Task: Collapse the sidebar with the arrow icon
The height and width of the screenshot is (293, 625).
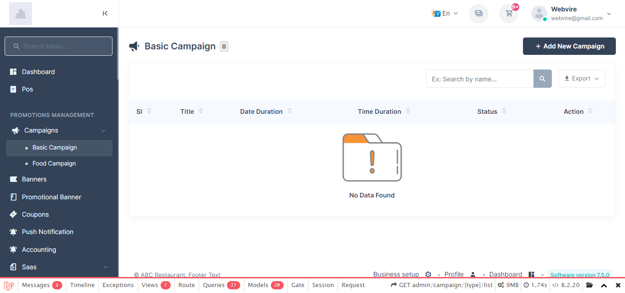Action: coord(105,13)
